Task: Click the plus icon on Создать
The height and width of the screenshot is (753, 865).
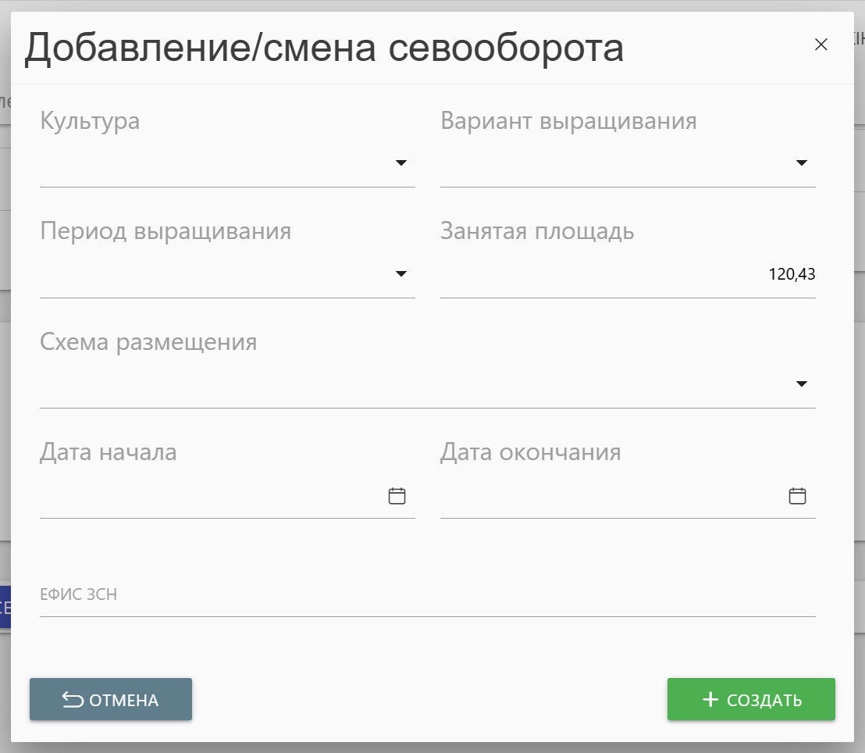Action: click(710, 700)
